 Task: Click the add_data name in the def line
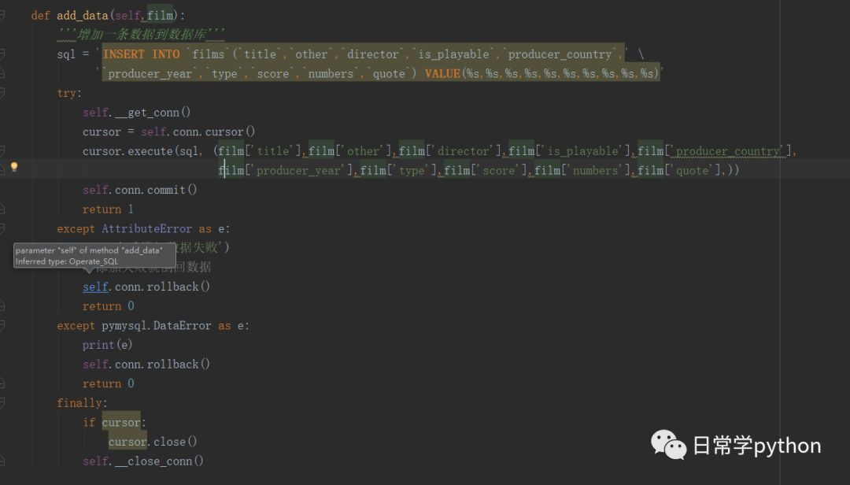[x=83, y=16]
